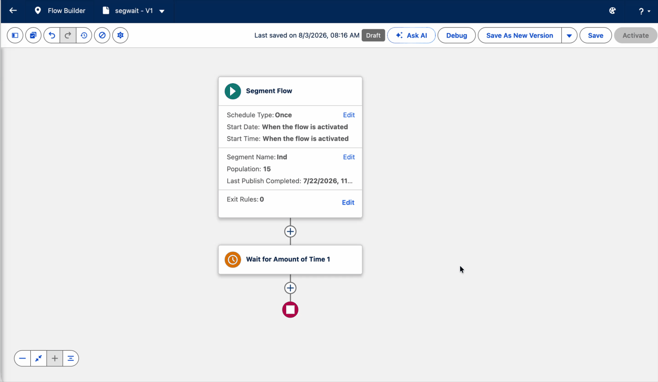Screen dimensions: 658x382
Task: Edit the Segment Name settings
Action: 349,157
